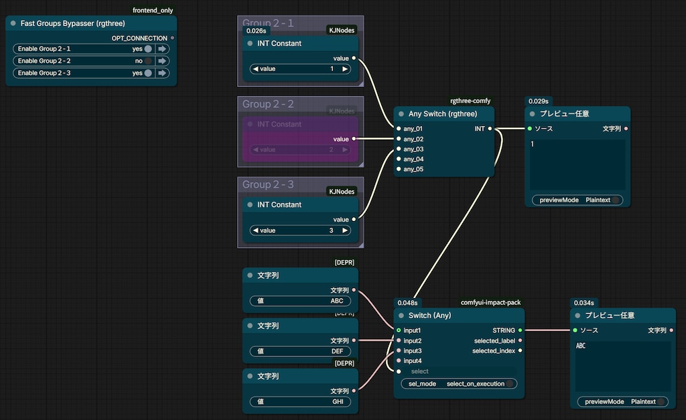686x420 pixels.
Task: Select the Group 2 - 3 title
Action: pos(268,185)
